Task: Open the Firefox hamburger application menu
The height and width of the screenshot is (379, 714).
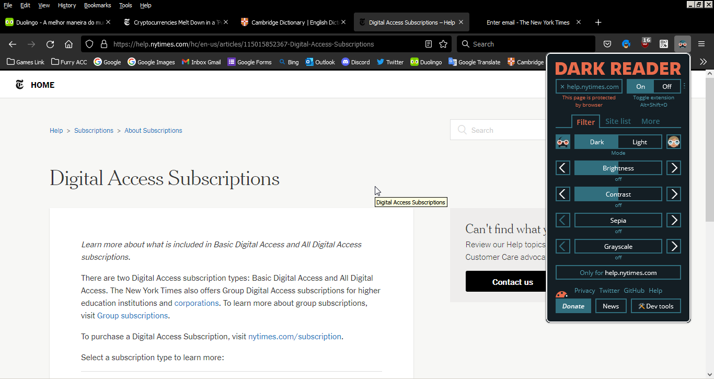Action: tap(702, 44)
